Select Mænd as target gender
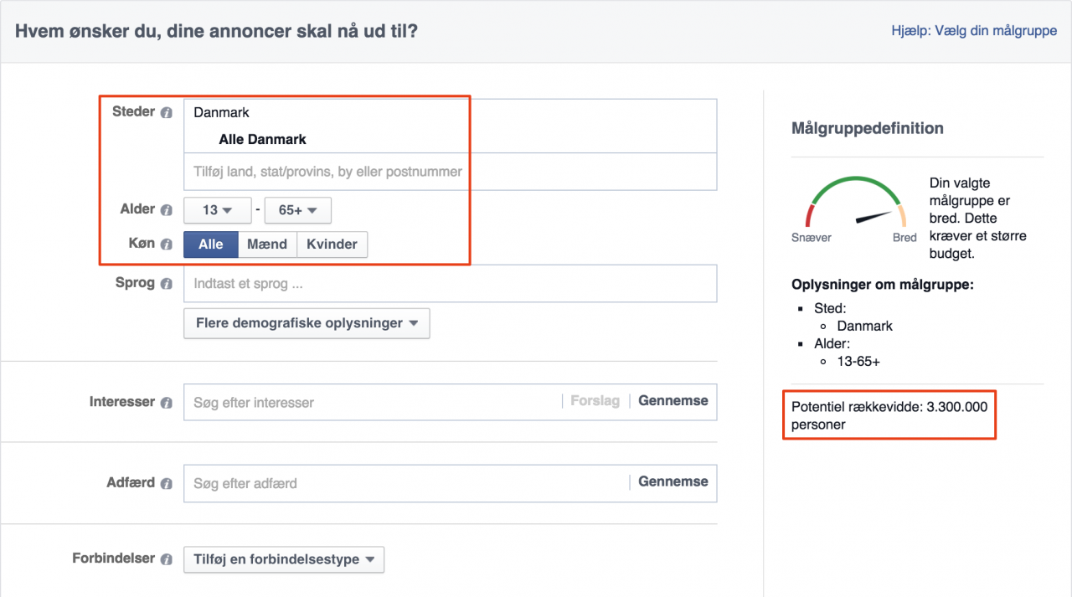 point(267,244)
